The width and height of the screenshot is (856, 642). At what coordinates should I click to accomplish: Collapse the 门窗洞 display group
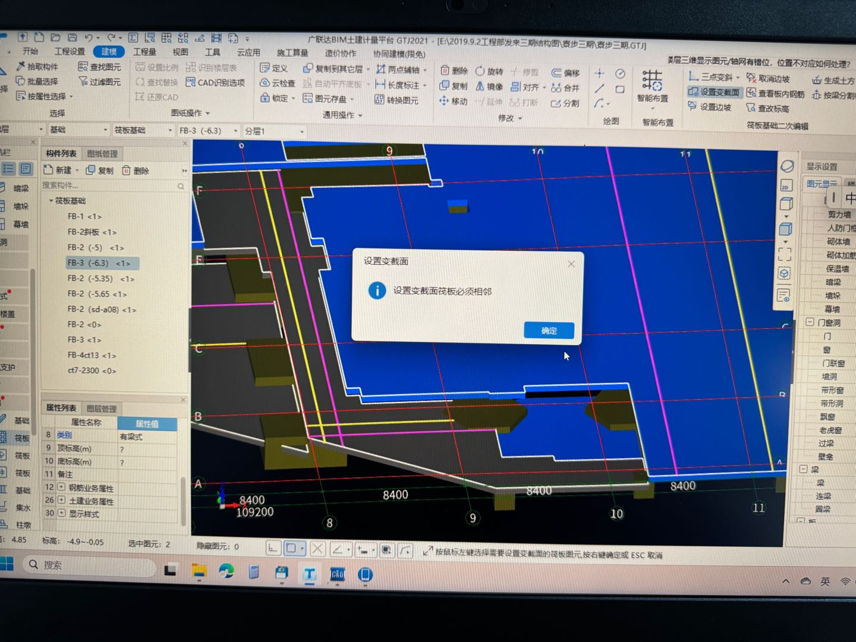tap(810, 322)
